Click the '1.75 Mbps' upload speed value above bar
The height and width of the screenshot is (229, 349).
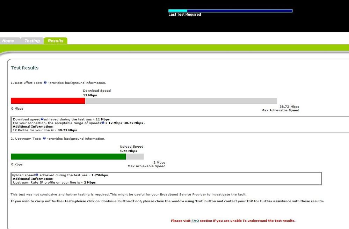[129, 151]
